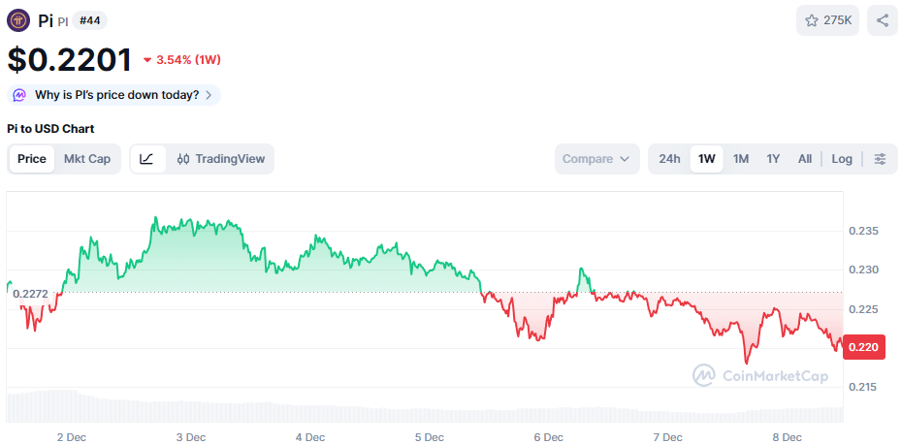The width and height of the screenshot is (901, 444).
Task: Show All time price history
Action: 805,159
